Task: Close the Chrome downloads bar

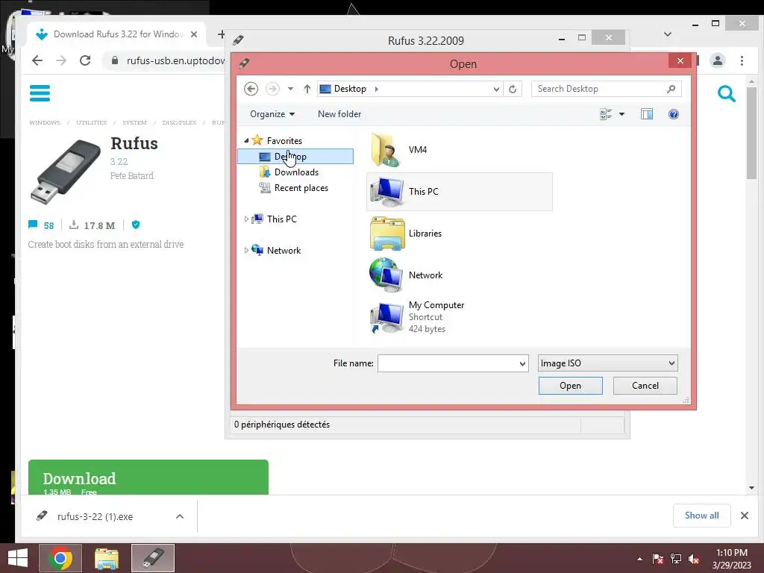Action: (x=744, y=516)
